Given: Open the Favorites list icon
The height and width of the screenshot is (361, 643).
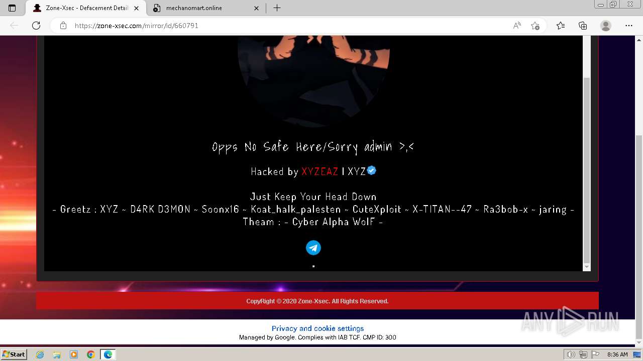Looking at the screenshot, I should (x=561, y=26).
